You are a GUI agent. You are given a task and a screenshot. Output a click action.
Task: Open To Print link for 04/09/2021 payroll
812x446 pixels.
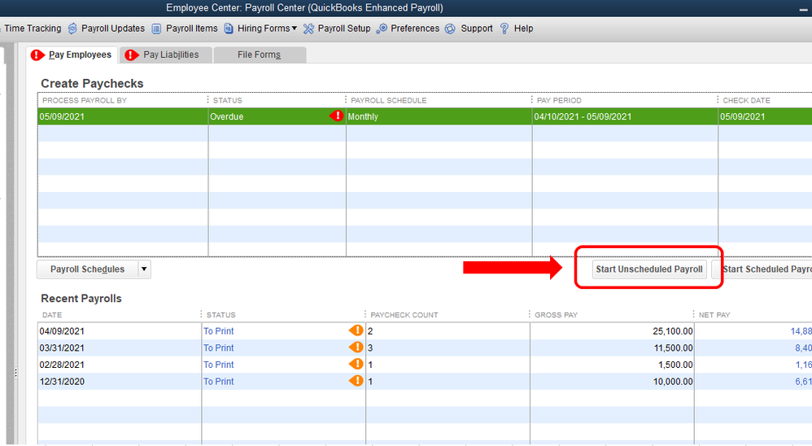219,331
